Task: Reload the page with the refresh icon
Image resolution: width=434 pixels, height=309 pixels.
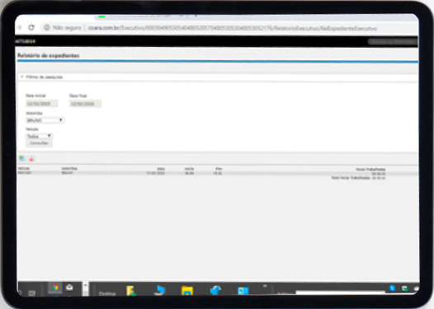Action: pyautogui.click(x=31, y=27)
